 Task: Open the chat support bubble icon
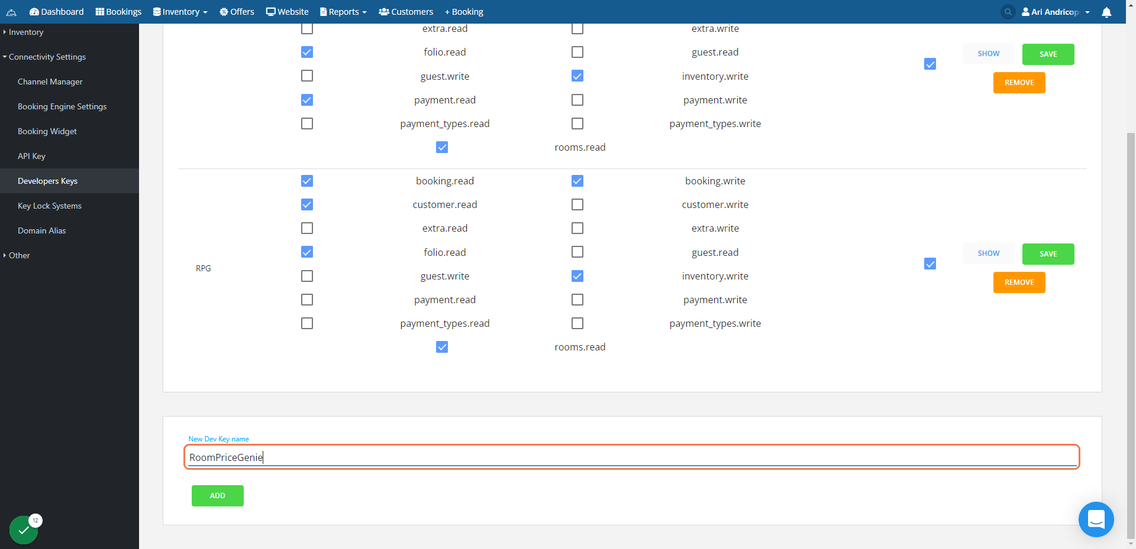[x=1096, y=519]
